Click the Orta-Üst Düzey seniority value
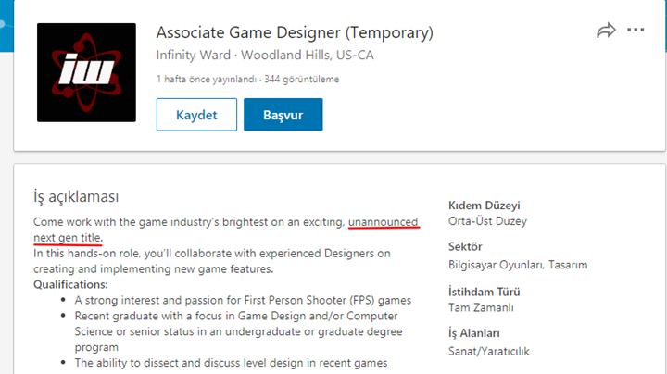667x374 pixels. [487, 221]
